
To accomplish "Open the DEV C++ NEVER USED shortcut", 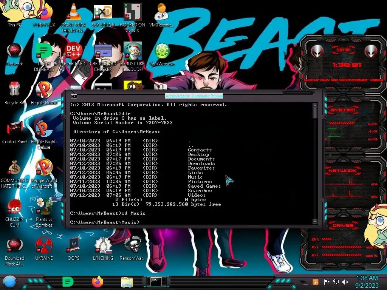I will click(x=74, y=54).
